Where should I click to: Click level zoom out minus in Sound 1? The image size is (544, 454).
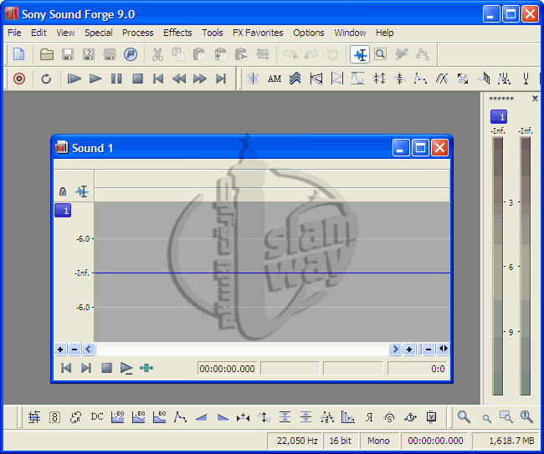pyautogui.click(x=74, y=349)
